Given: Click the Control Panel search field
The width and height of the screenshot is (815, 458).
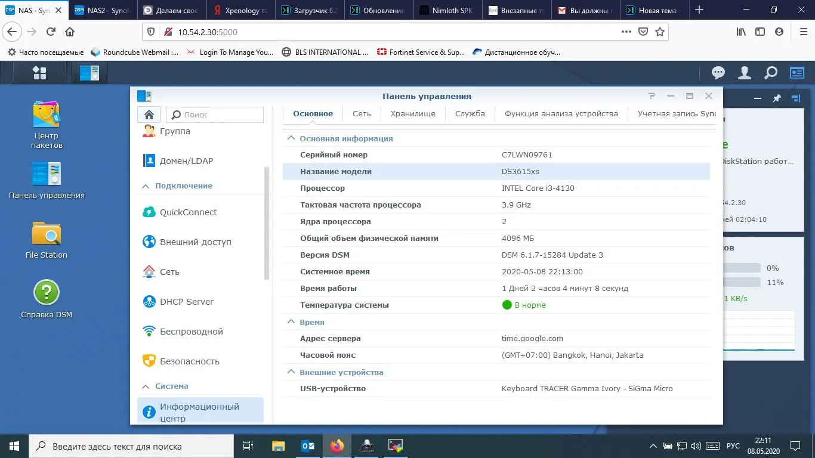Looking at the screenshot, I should 215,114.
